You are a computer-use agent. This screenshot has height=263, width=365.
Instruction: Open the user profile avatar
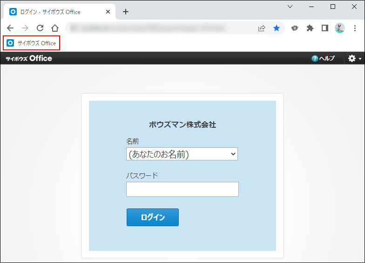pyautogui.click(x=340, y=28)
